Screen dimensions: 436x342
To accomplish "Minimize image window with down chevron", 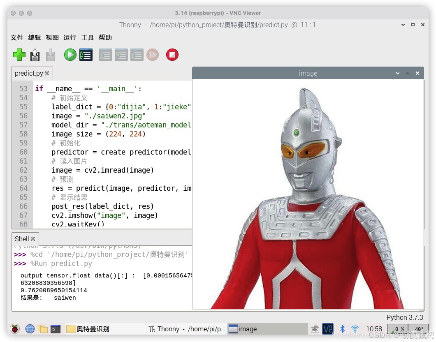I will [x=398, y=73].
